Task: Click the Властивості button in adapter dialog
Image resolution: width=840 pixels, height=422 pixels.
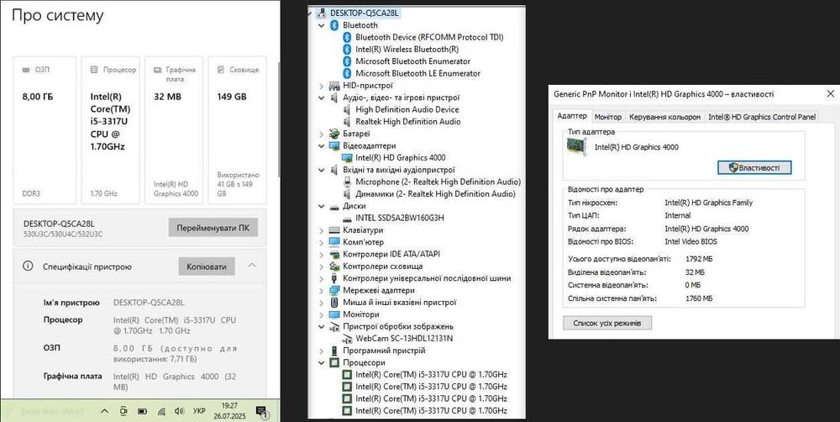Action: pos(754,168)
